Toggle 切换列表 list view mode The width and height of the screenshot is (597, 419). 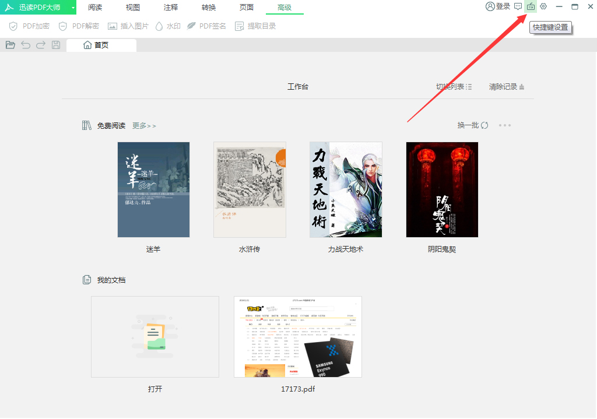[x=454, y=86]
